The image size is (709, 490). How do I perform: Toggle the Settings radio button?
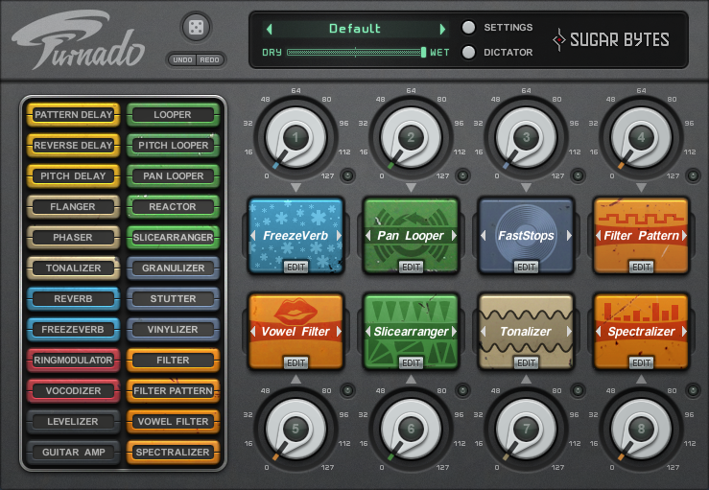(469, 28)
